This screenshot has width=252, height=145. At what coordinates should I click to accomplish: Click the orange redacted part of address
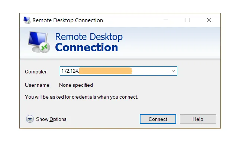pos(106,71)
